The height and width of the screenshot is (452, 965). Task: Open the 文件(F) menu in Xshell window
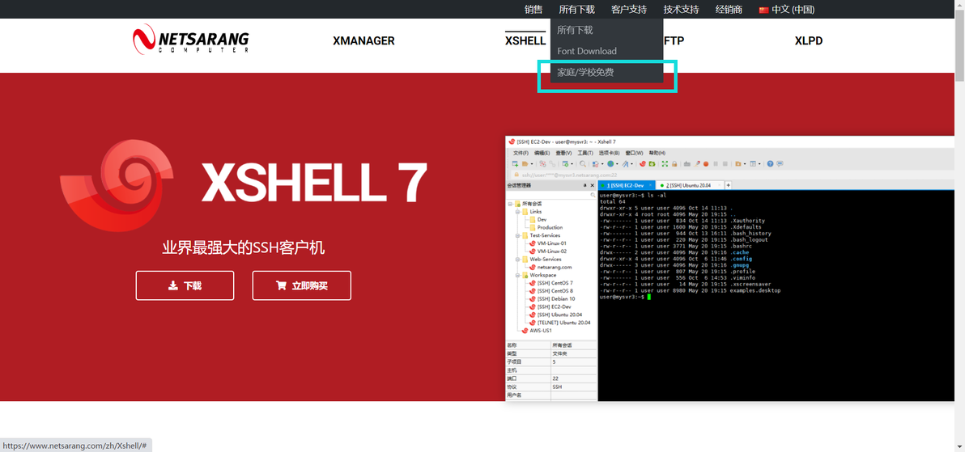(x=521, y=153)
